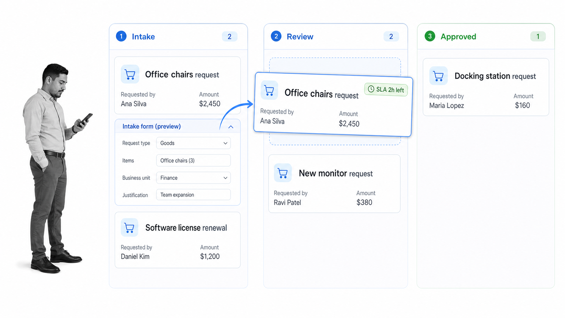Click the step 1 circle beside Intake
565x318 pixels.
pyautogui.click(x=121, y=36)
